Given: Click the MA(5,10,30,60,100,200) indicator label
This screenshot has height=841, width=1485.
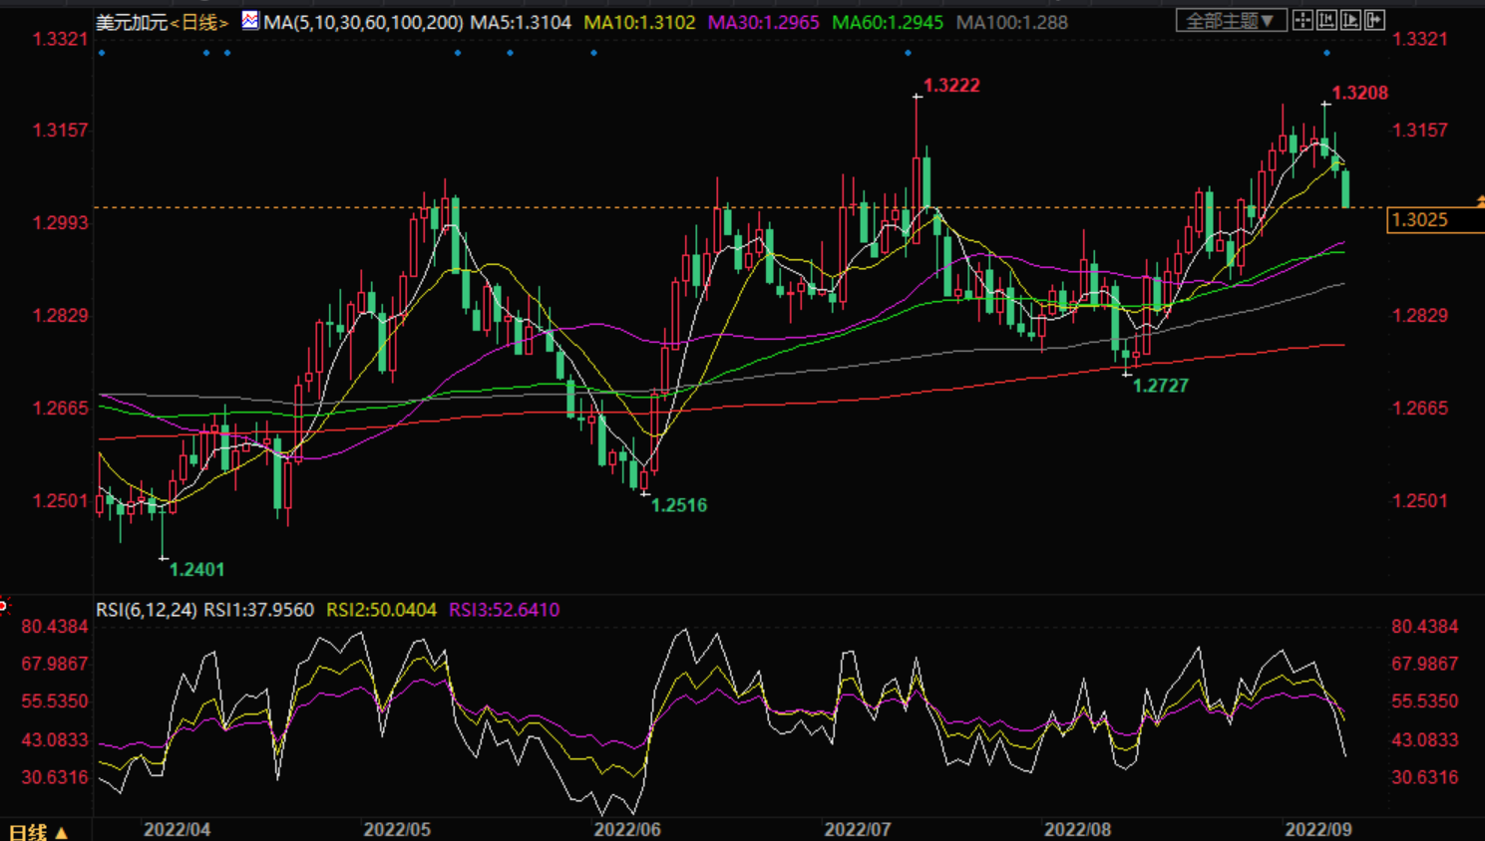Looking at the screenshot, I should (x=363, y=22).
